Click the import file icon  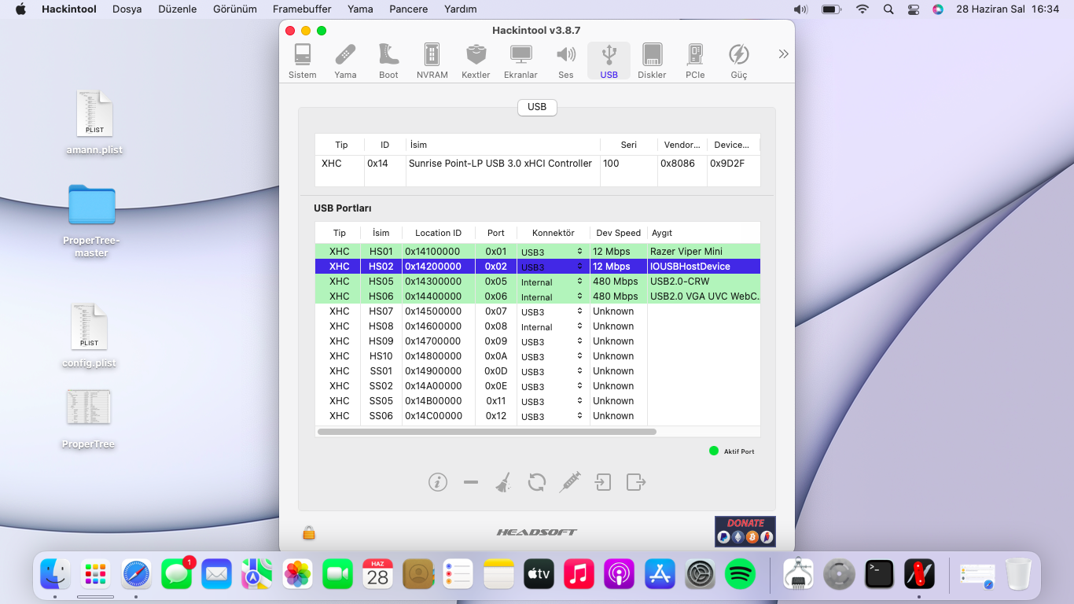tap(603, 482)
